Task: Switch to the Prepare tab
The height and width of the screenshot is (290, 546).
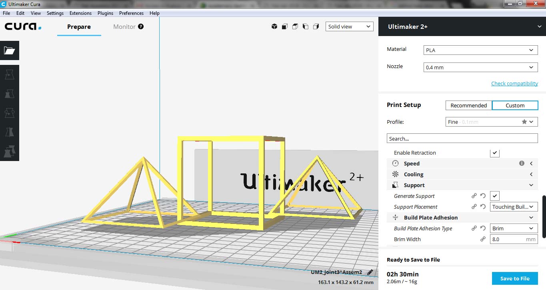Action: [79, 27]
